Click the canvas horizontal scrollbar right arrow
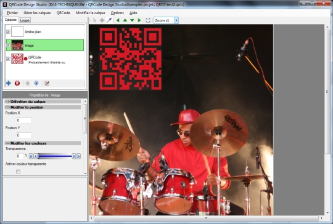The width and height of the screenshot is (333, 224). click(x=322, y=218)
